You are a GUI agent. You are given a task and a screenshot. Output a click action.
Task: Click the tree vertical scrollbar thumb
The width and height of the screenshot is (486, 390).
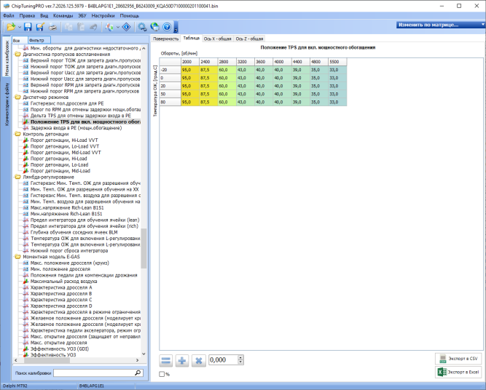(144, 249)
